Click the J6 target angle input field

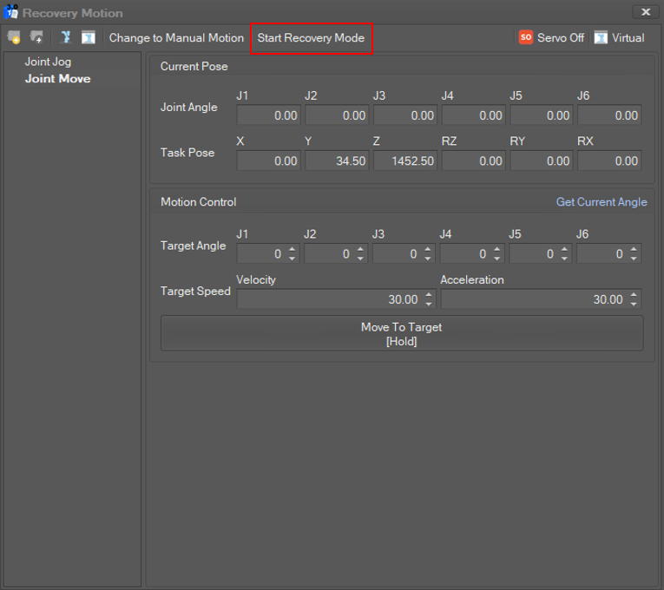601,254
